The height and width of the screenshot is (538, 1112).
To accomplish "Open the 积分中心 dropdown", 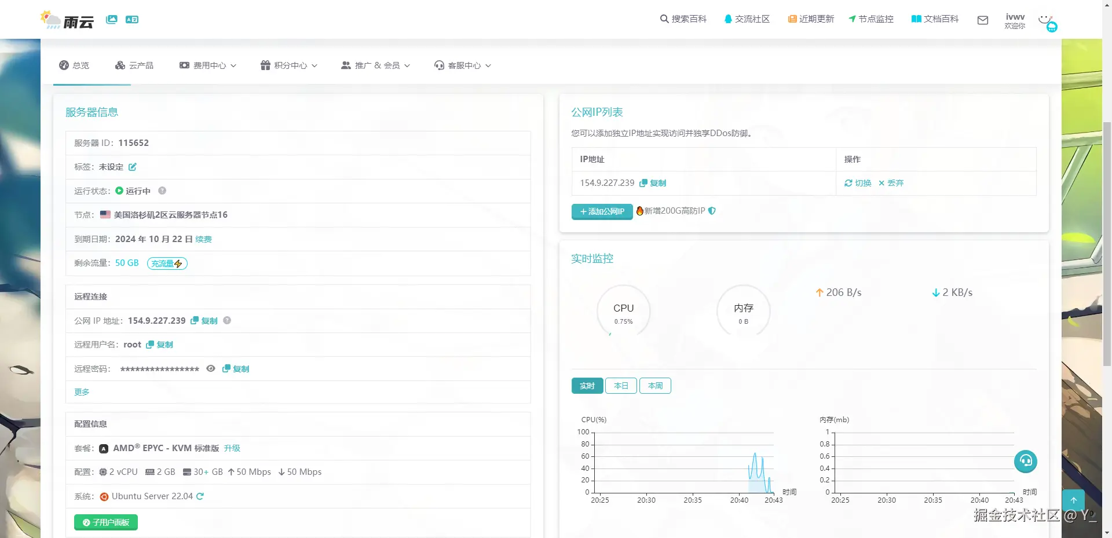I will pyautogui.click(x=288, y=65).
